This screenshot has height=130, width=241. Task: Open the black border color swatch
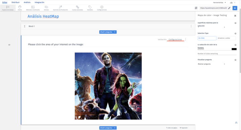coord(234,49)
